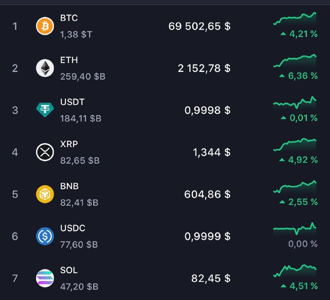Click the USDC 0,00 % change value

pos(303,244)
